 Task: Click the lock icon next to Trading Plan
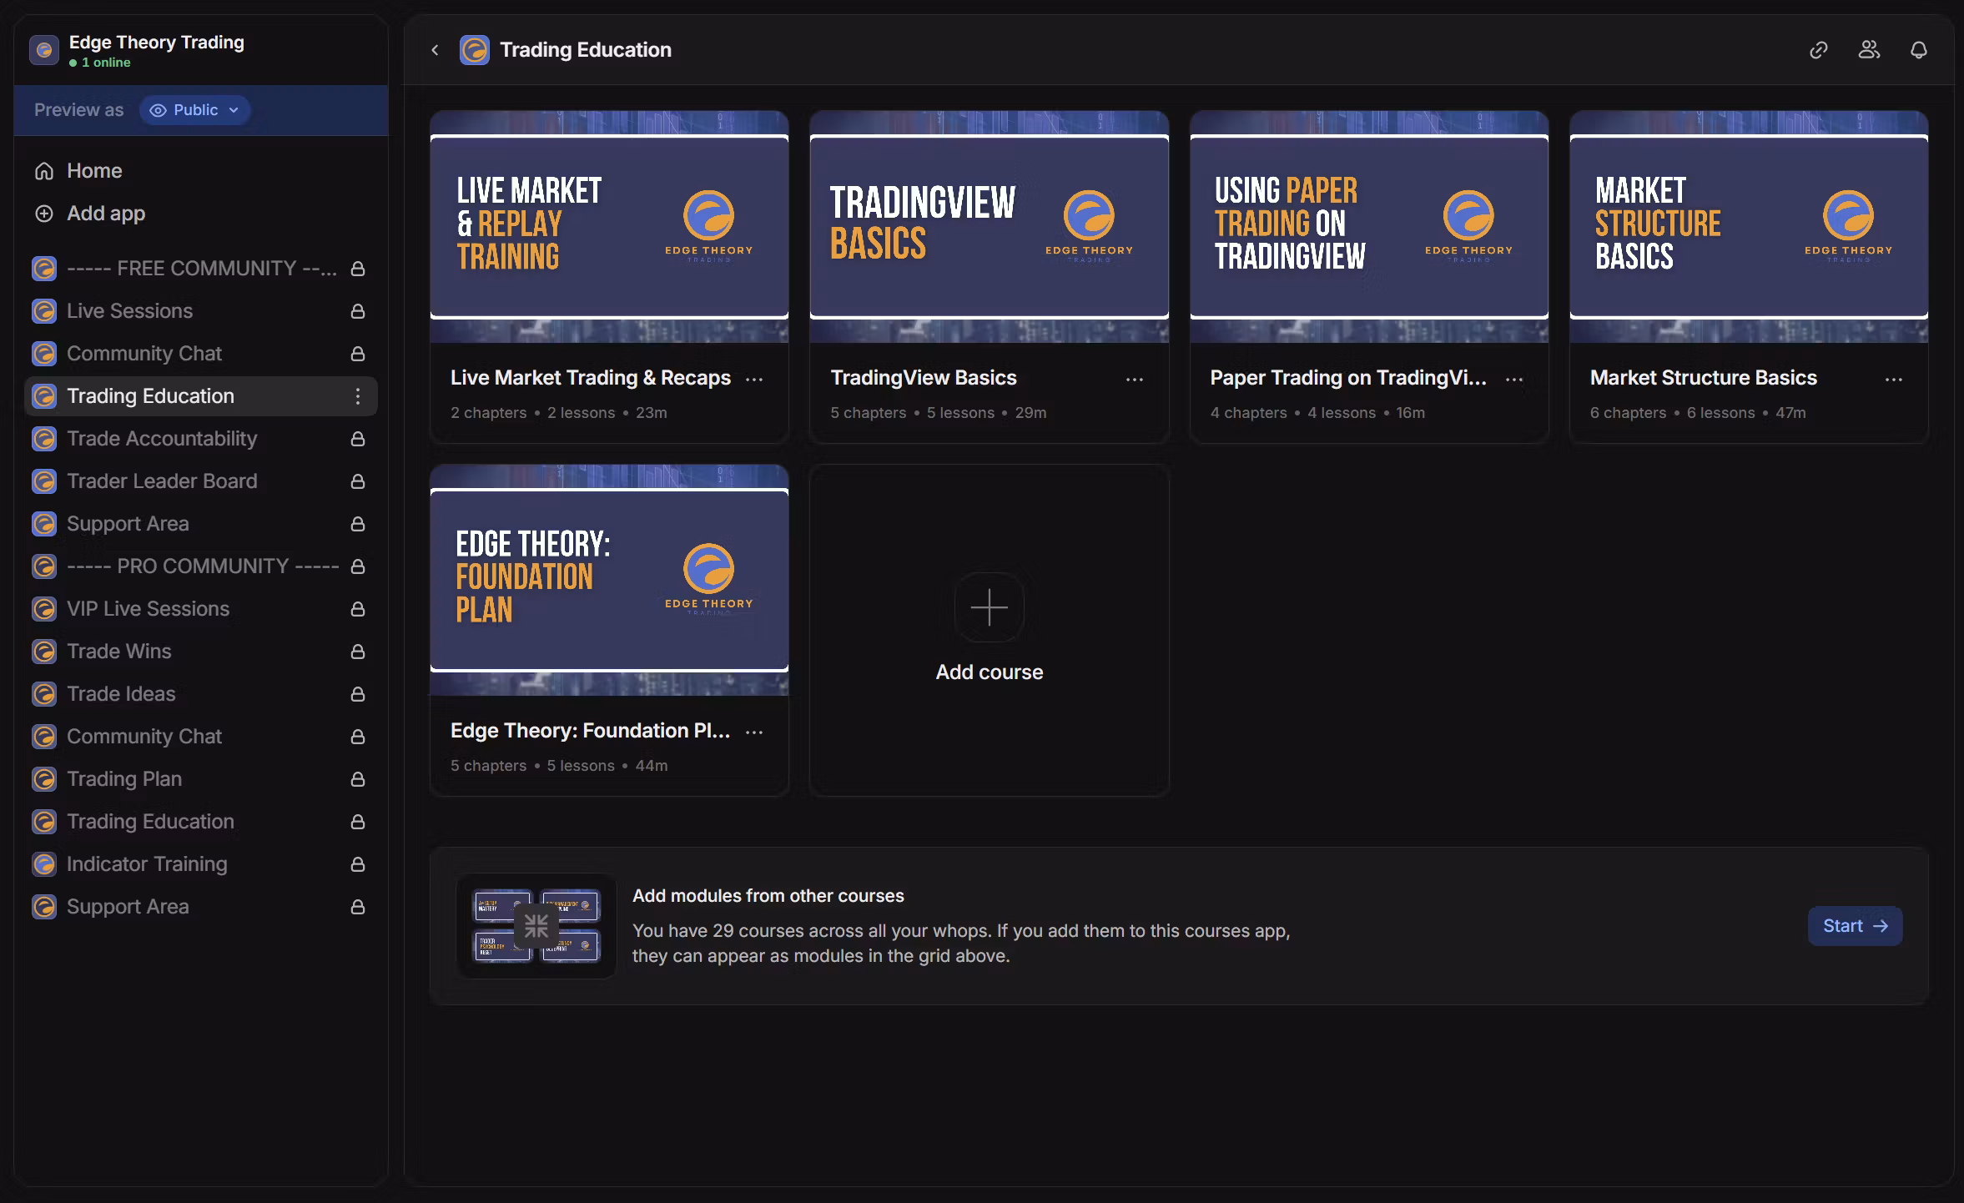coord(358,779)
